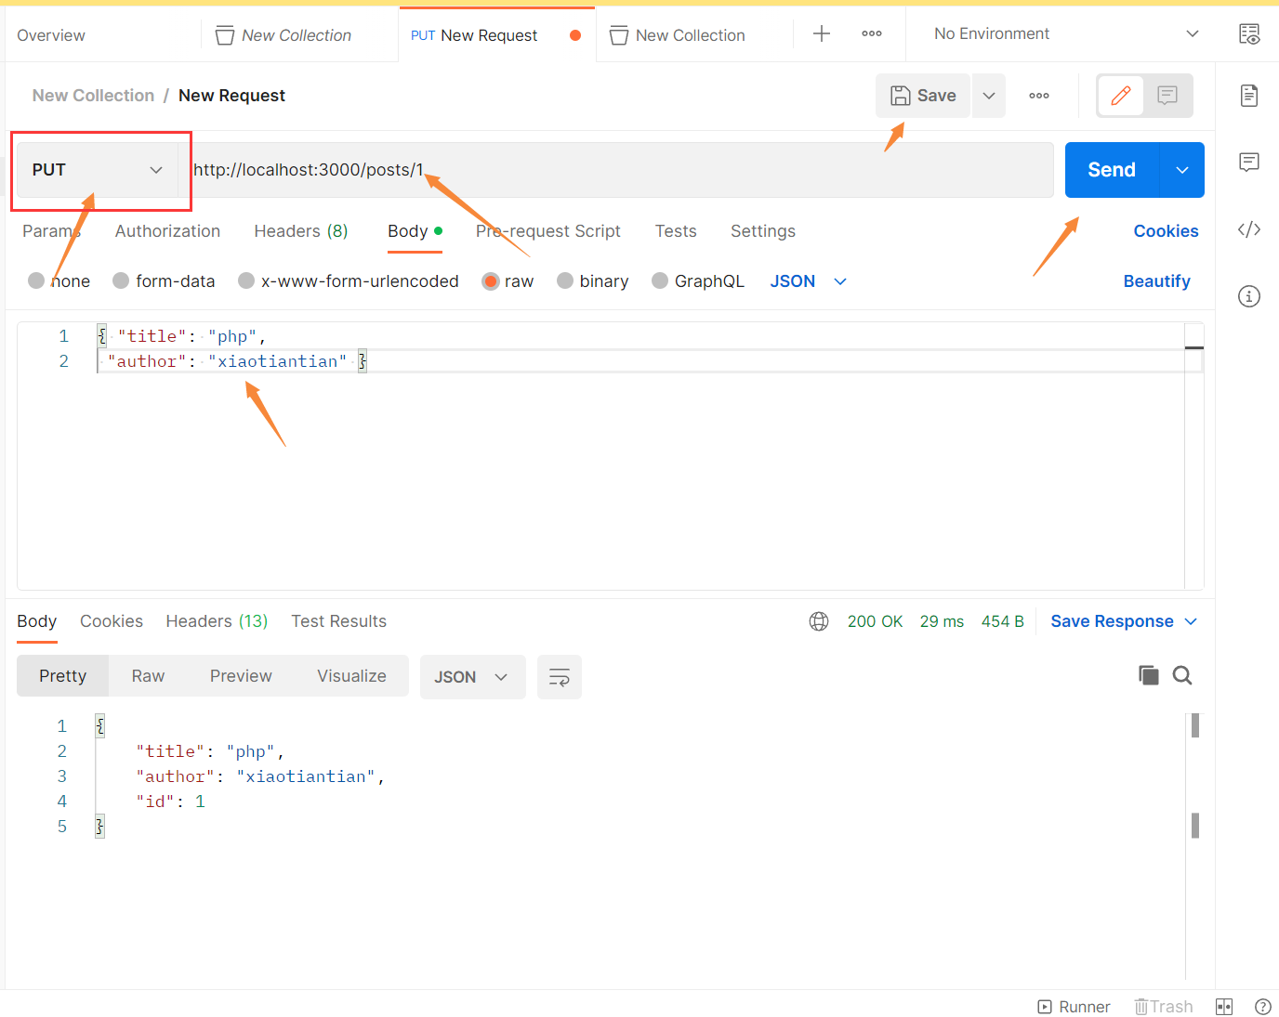Open the response Cookies tab
The image size is (1279, 1017).
point(112,621)
